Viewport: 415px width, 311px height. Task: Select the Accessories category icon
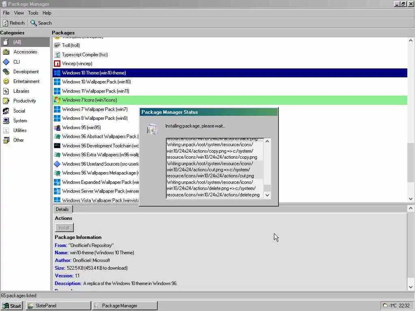(6, 52)
